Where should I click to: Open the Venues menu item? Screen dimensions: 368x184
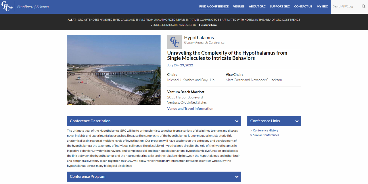239,7
